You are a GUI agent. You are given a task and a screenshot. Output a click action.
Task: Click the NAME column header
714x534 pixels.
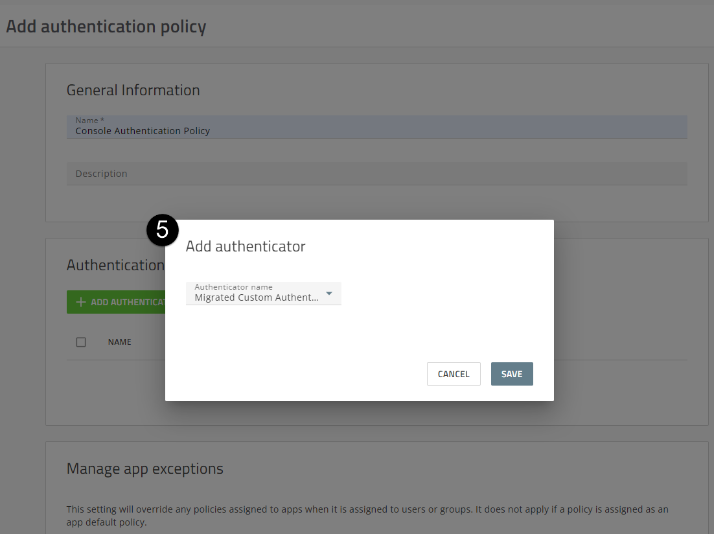[119, 342]
